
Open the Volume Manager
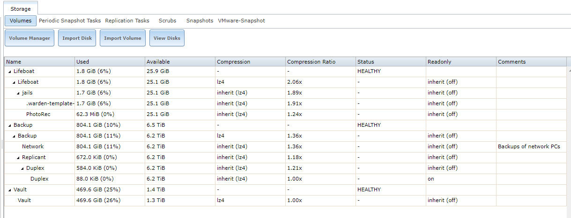pos(30,38)
